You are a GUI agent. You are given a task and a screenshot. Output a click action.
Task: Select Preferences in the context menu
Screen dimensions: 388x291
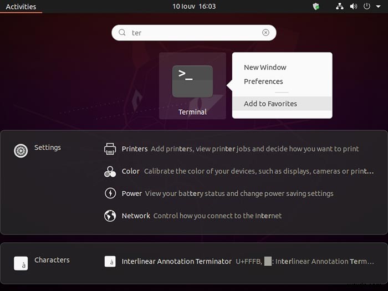point(282,81)
